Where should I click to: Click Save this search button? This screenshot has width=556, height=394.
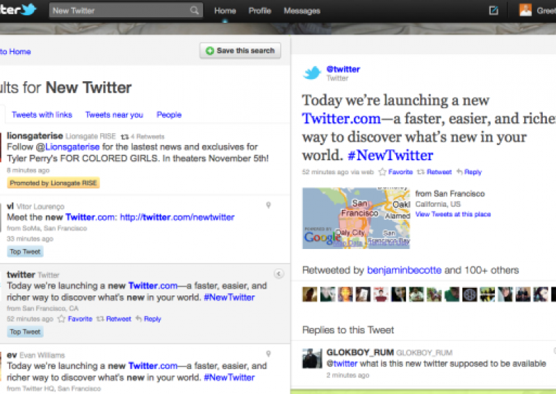(240, 51)
